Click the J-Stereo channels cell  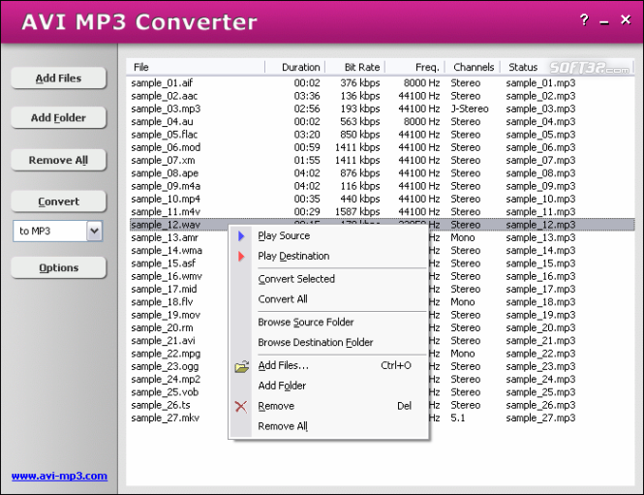[470, 108]
